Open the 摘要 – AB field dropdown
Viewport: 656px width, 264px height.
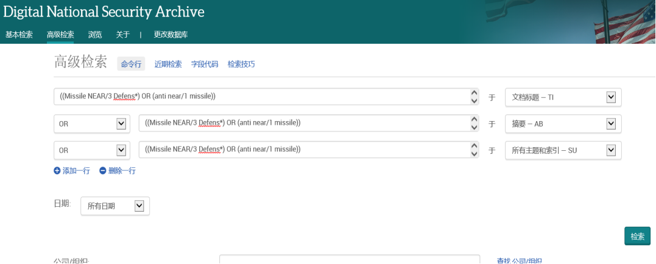point(563,123)
